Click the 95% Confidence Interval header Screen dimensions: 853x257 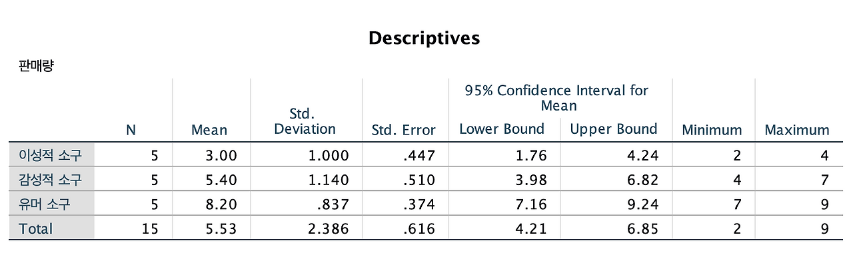click(x=558, y=98)
